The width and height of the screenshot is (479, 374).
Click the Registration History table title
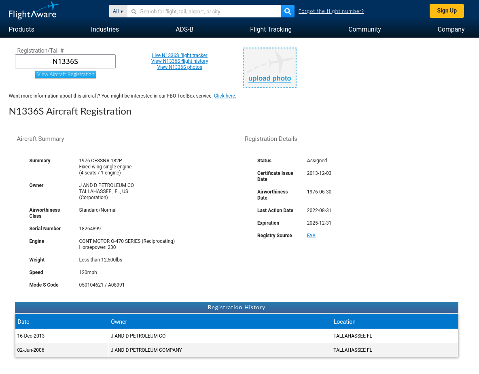236,307
